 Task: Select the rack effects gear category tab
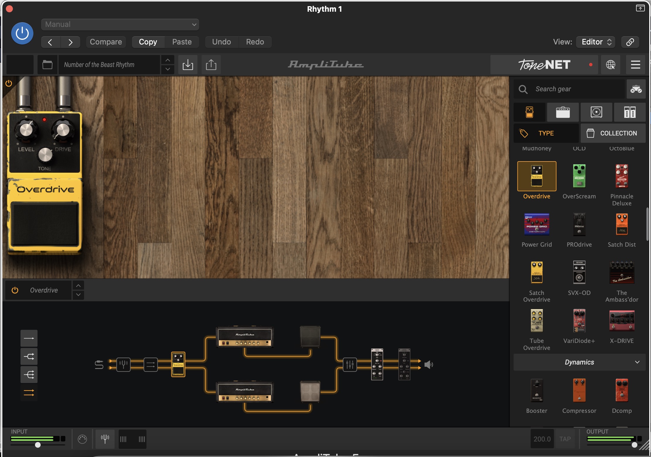(x=630, y=112)
